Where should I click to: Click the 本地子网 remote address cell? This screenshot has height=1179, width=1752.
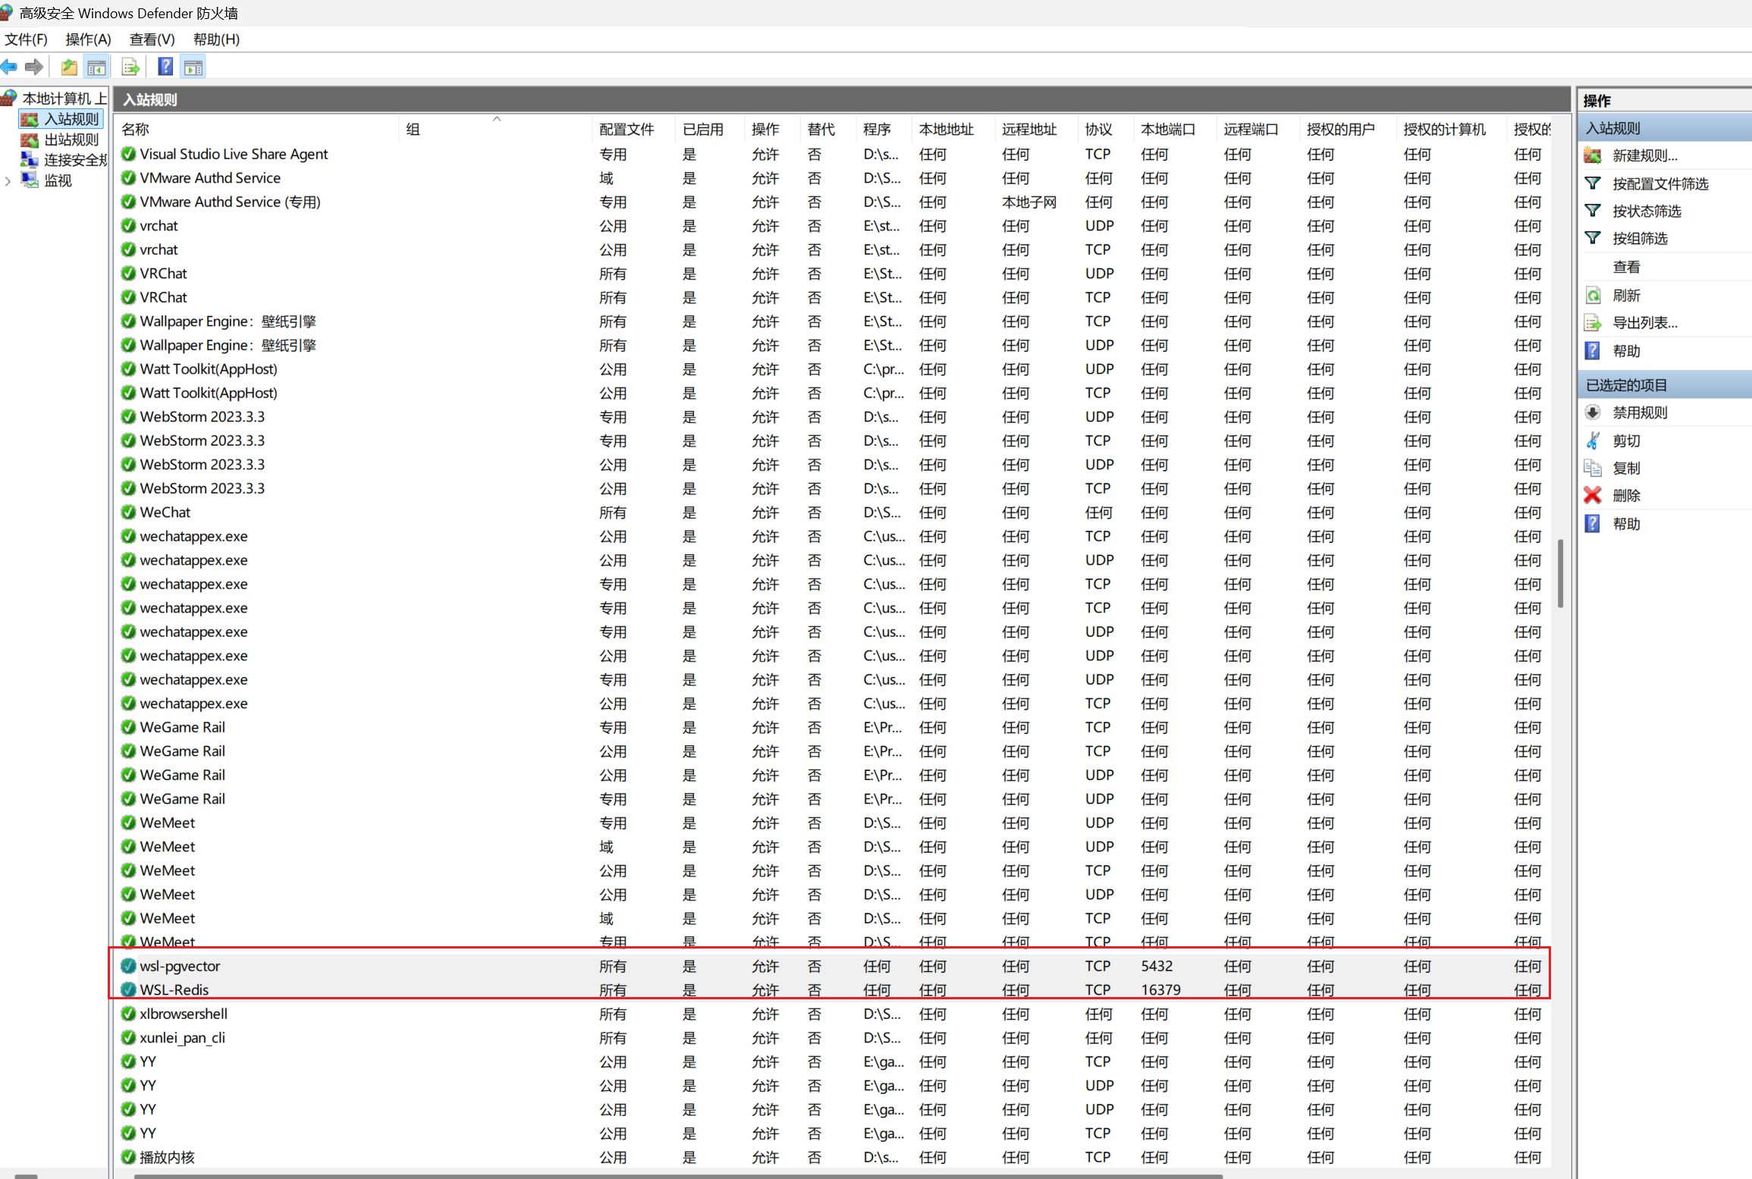click(x=1029, y=202)
